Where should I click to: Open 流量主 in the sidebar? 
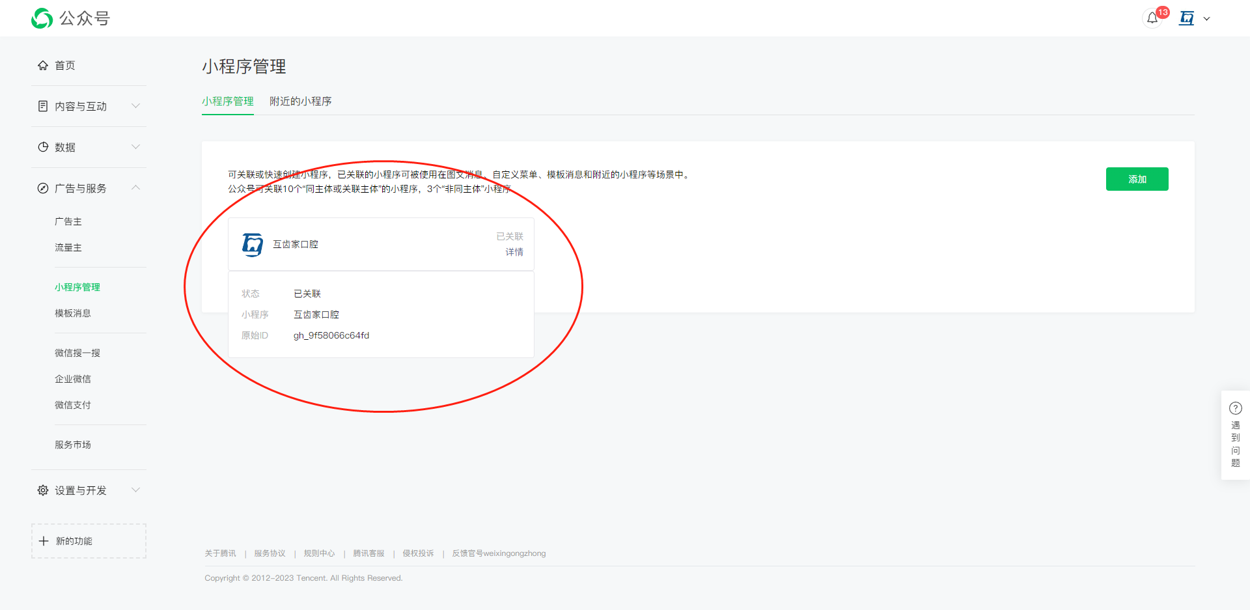tap(68, 247)
